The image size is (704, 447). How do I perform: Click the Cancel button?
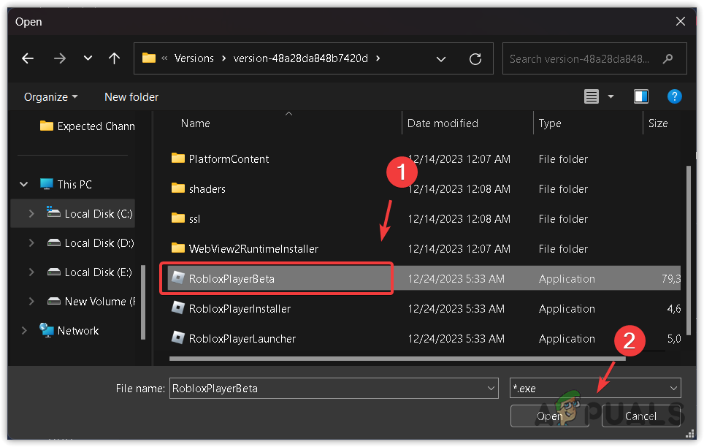point(640,416)
